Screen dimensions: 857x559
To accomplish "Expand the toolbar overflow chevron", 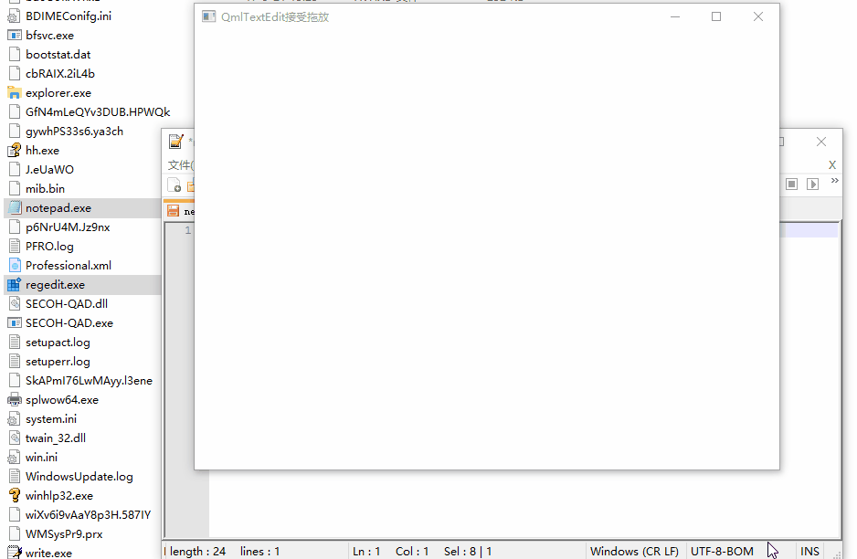I will point(834,182).
